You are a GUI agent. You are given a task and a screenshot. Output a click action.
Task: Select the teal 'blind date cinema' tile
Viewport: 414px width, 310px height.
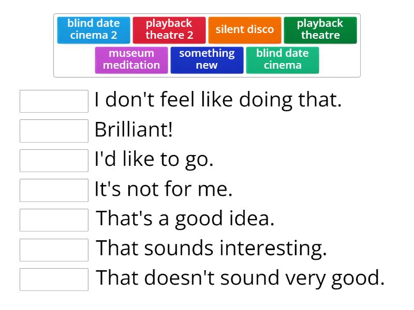(283, 60)
